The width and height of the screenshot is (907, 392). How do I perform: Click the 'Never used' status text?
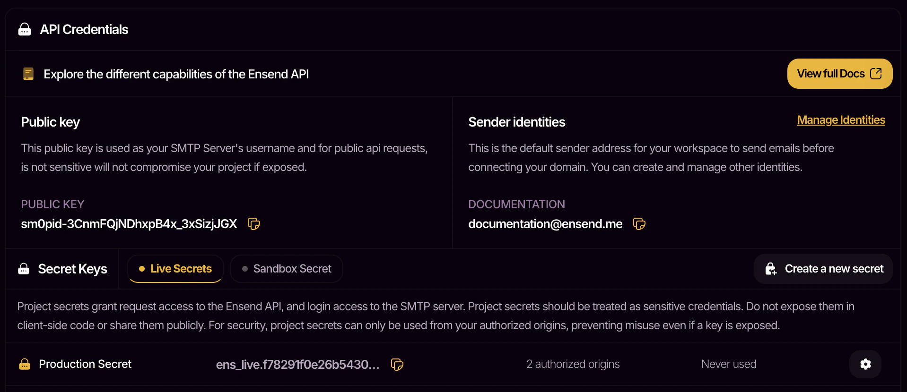(x=729, y=364)
